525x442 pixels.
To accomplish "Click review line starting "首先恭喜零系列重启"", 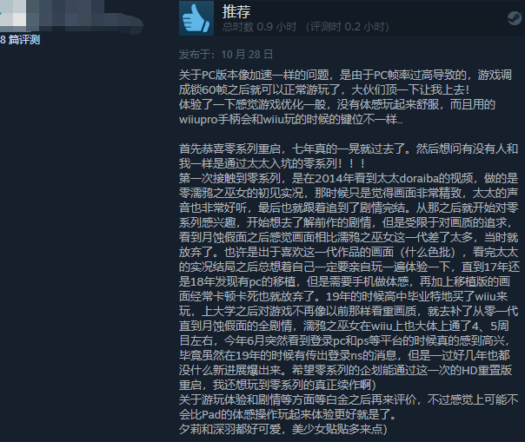I will [x=349, y=148].
